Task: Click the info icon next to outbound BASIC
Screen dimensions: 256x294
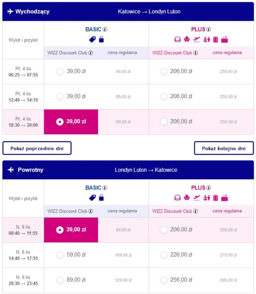Action: (x=105, y=30)
